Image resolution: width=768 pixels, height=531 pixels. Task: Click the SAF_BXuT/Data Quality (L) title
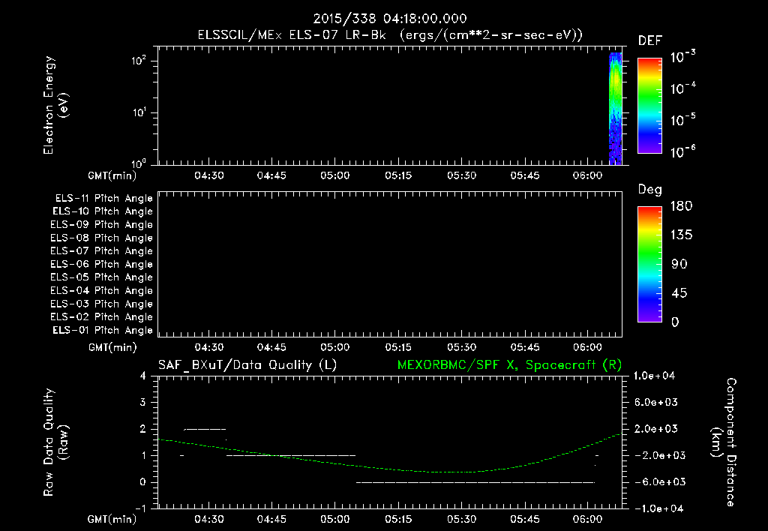pos(247,365)
